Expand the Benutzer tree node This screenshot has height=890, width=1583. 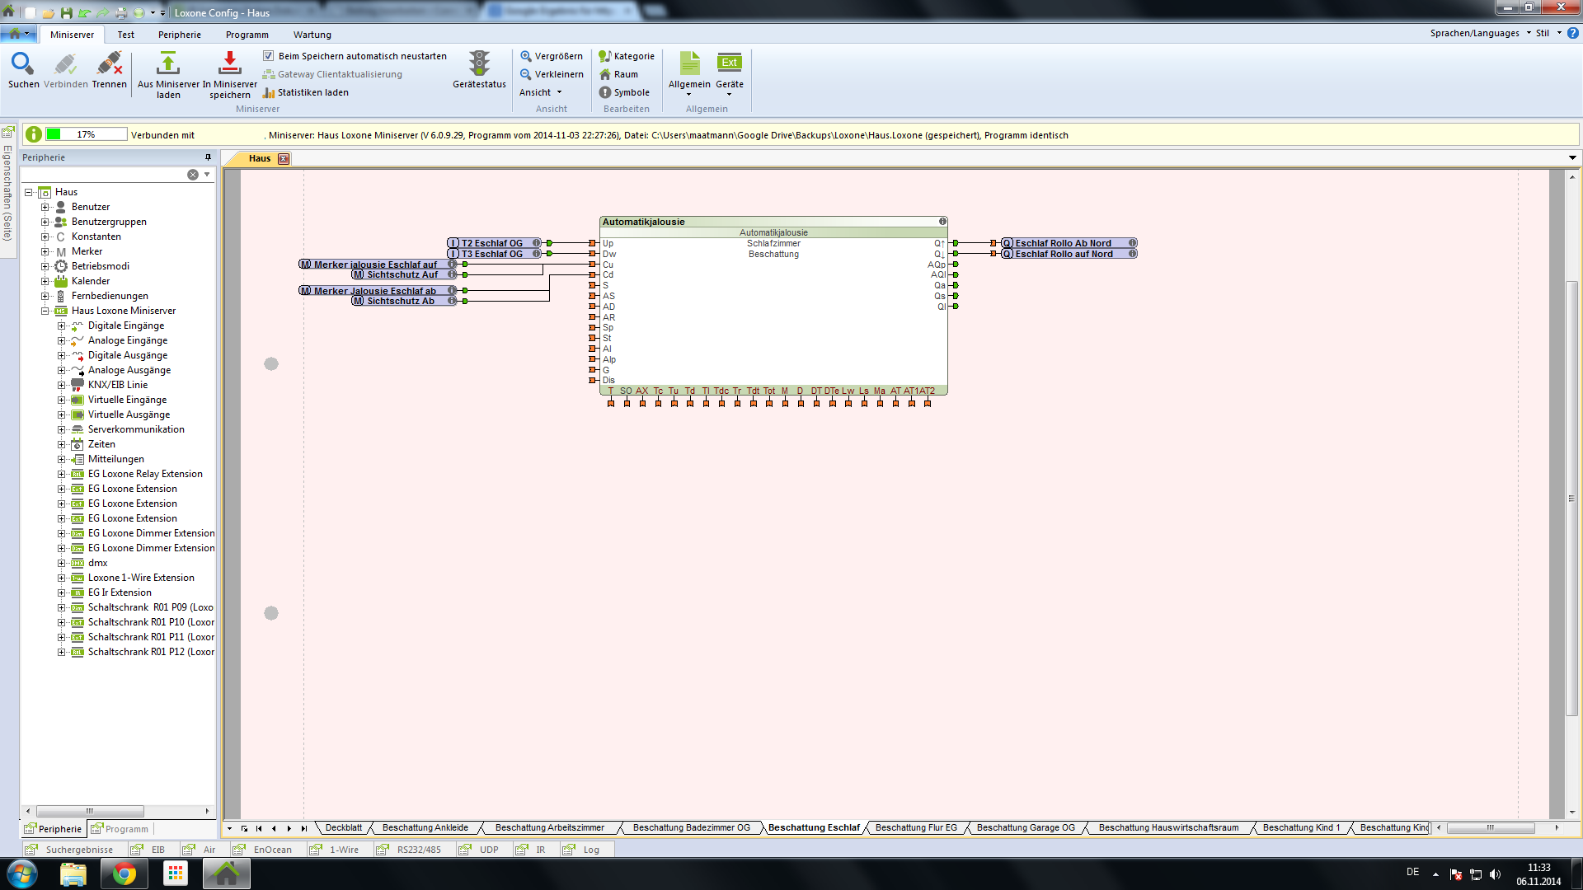click(x=45, y=207)
